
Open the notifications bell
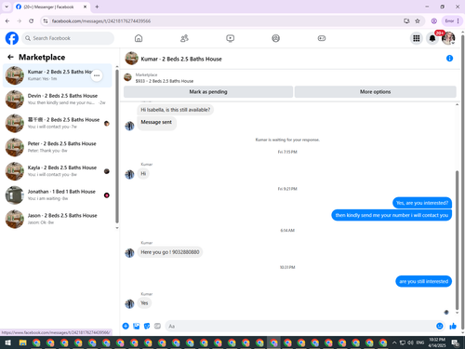click(x=432, y=38)
